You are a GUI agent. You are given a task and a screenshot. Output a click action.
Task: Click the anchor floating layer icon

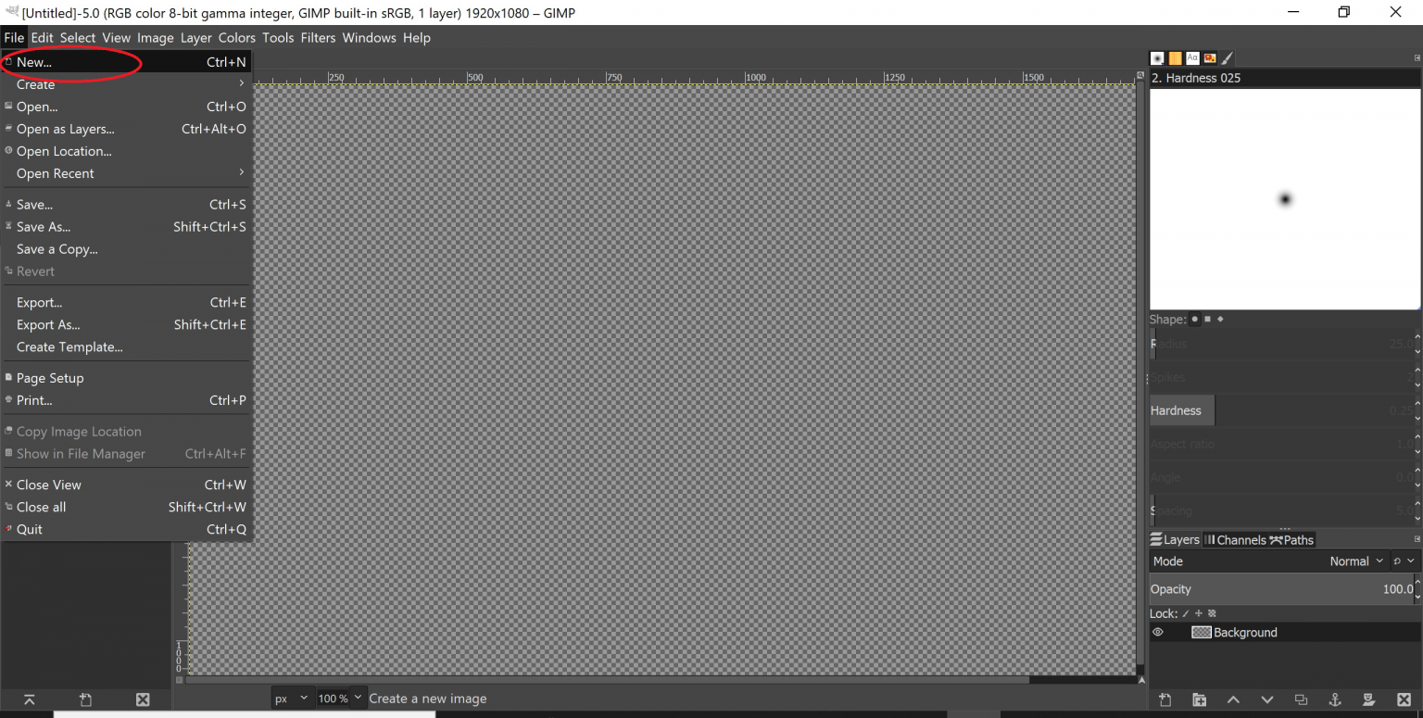click(x=1335, y=700)
